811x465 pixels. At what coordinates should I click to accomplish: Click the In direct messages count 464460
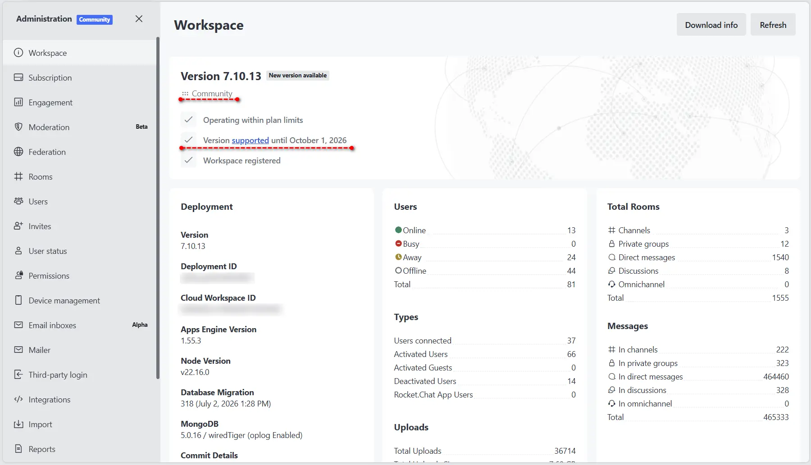point(776,376)
